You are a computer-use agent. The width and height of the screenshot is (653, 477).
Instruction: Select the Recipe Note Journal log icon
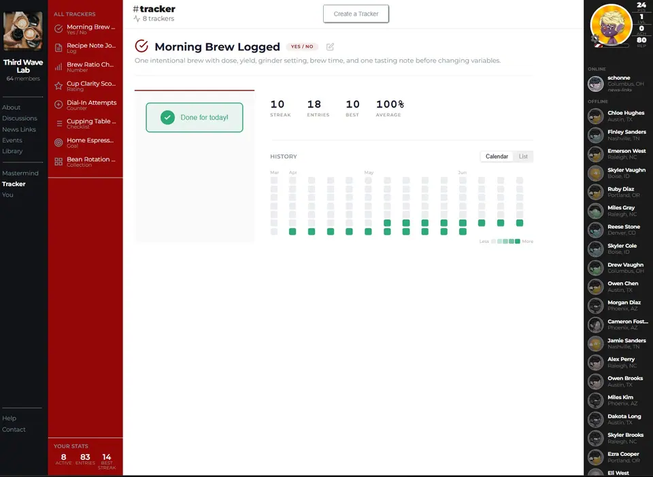[x=58, y=48]
